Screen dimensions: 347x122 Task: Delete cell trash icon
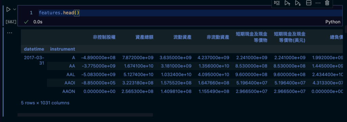(x=327, y=3)
